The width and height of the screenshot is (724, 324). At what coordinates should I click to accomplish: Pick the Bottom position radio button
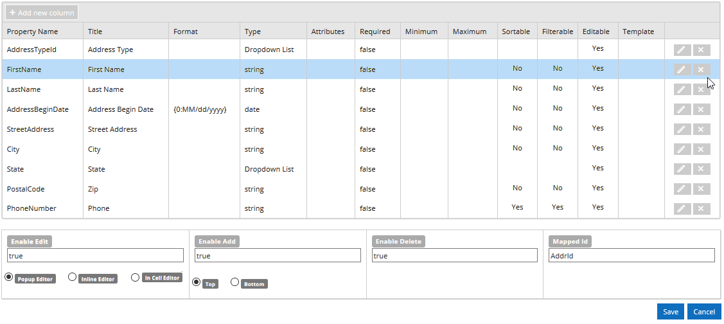235,282
